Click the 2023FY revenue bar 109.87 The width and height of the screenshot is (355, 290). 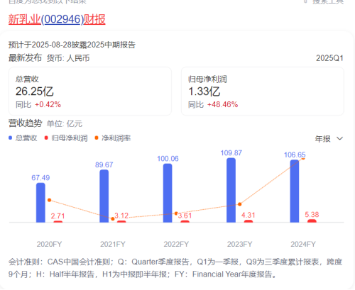[231, 190]
